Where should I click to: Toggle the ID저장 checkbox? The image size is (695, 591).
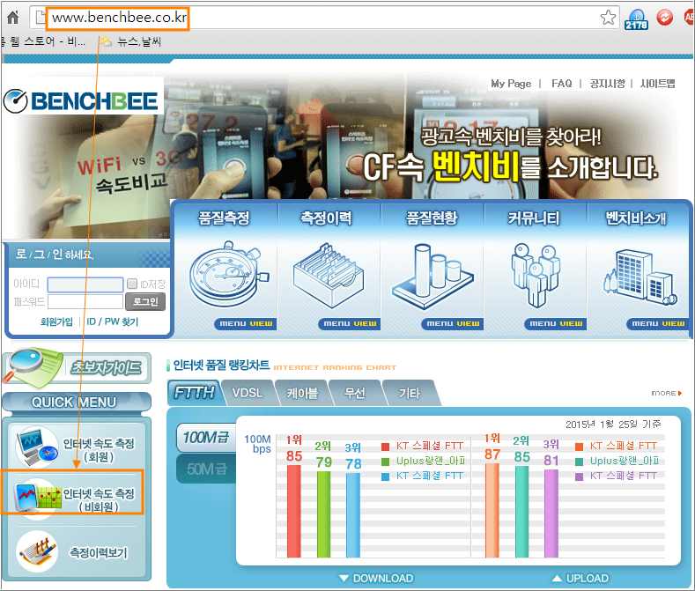(132, 284)
